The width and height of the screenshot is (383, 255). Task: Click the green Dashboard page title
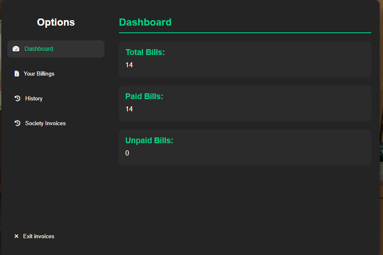pos(145,22)
